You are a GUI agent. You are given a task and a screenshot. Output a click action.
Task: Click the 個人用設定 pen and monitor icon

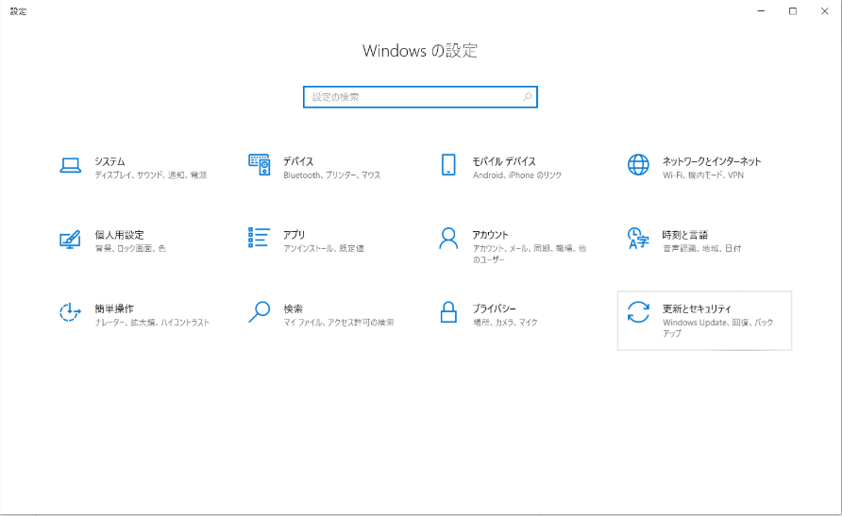pos(71,239)
